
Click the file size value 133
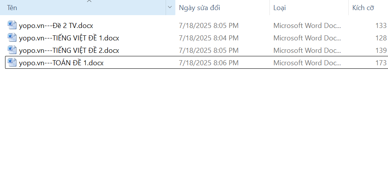pos(381,26)
